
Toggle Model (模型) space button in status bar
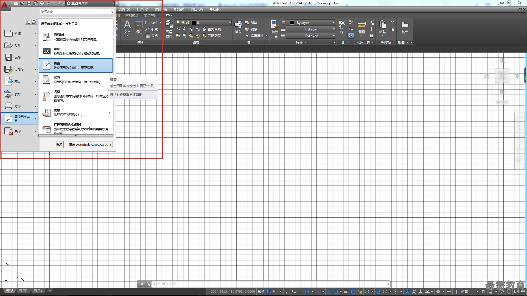pyautogui.click(x=261, y=292)
